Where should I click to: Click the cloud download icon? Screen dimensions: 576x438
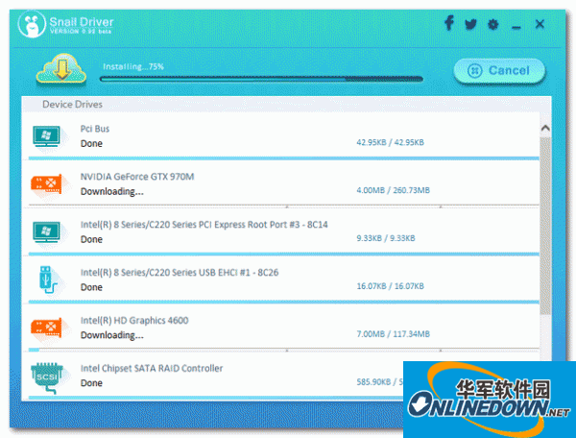61,69
